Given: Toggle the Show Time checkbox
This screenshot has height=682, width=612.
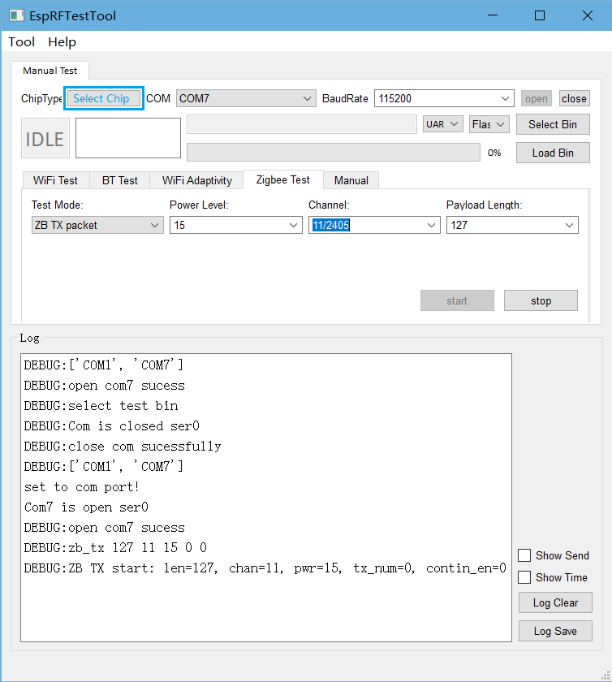Looking at the screenshot, I should [x=524, y=577].
